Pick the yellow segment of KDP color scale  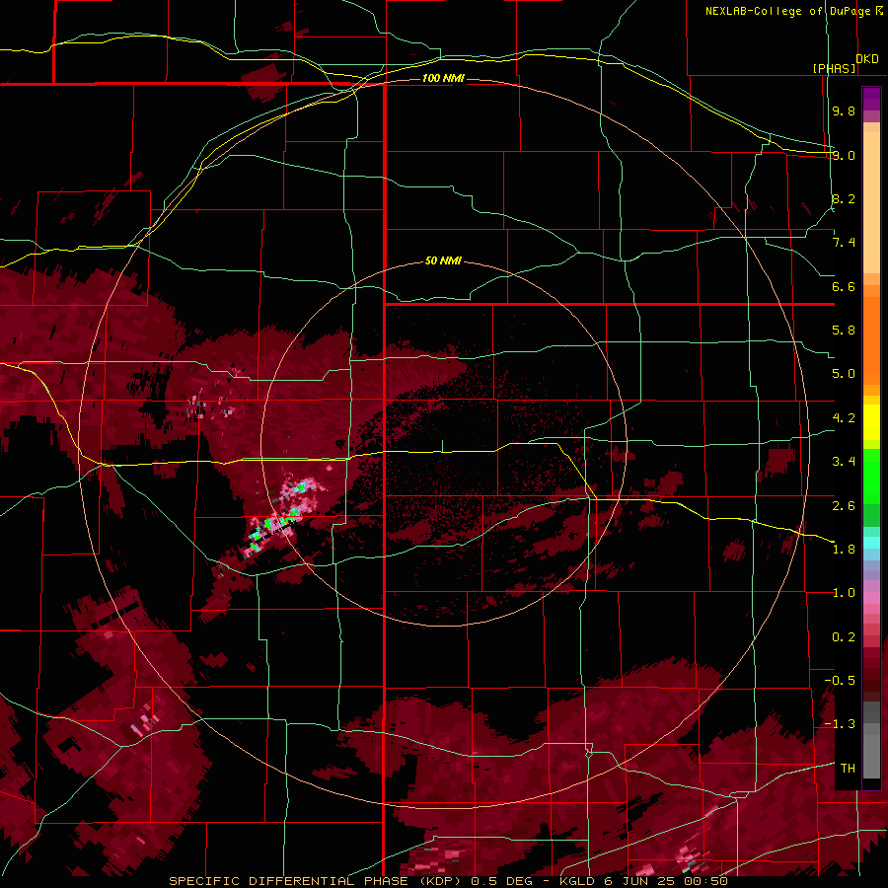pyautogui.click(x=871, y=422)
